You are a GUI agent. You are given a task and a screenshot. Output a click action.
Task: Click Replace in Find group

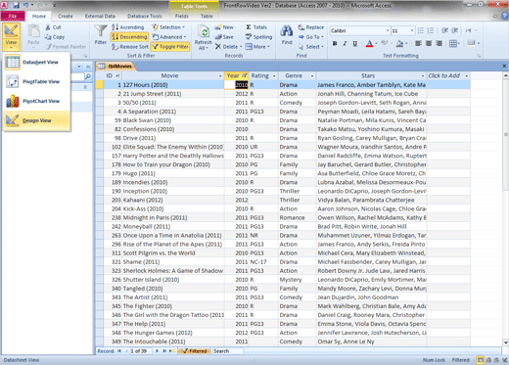(311, 27)
